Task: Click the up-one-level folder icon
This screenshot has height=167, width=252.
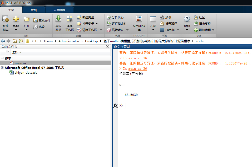Action: coord(15,41)
